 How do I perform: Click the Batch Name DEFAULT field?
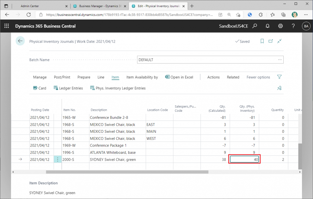click(x=210, y=60)
